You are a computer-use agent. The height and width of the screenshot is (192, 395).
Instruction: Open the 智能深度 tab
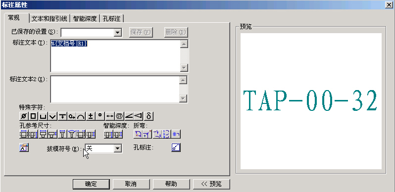pos(85,18)
